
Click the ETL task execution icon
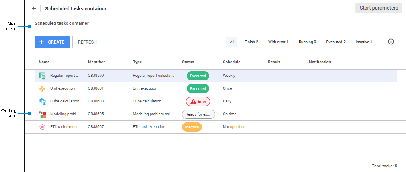[x=42, y=127]
